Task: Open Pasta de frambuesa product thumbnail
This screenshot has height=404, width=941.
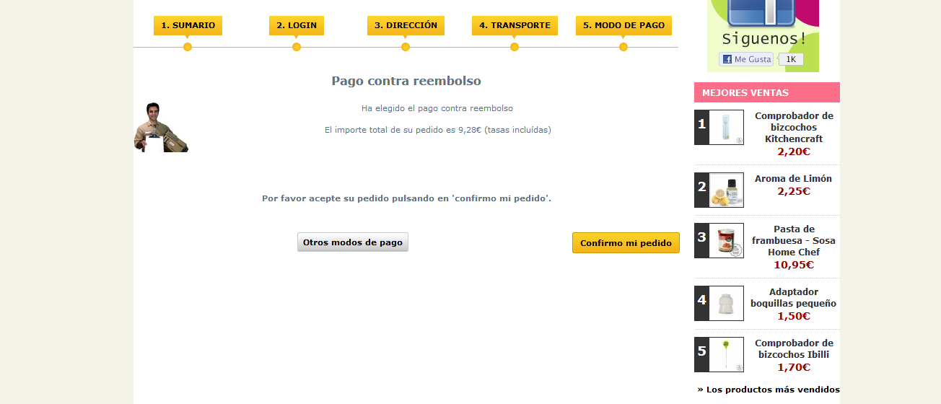Action: tap(727, 241)
